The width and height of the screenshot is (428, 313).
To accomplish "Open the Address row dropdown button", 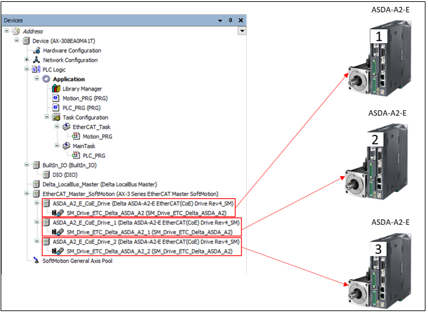I will [x=242, y=30].
